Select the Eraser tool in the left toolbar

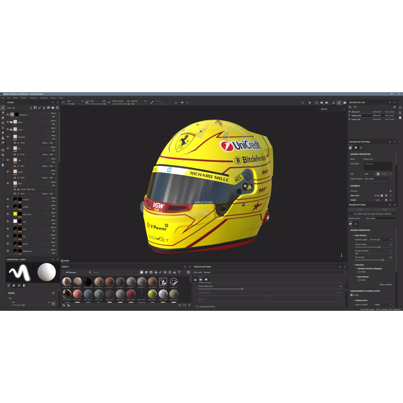point(3,113)
